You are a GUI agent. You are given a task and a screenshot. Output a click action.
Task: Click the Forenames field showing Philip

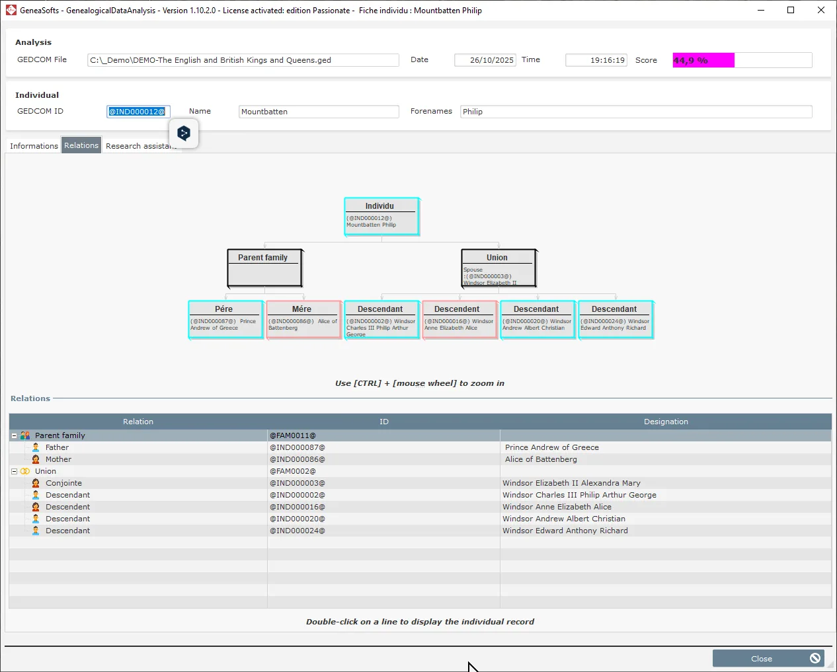635,111
